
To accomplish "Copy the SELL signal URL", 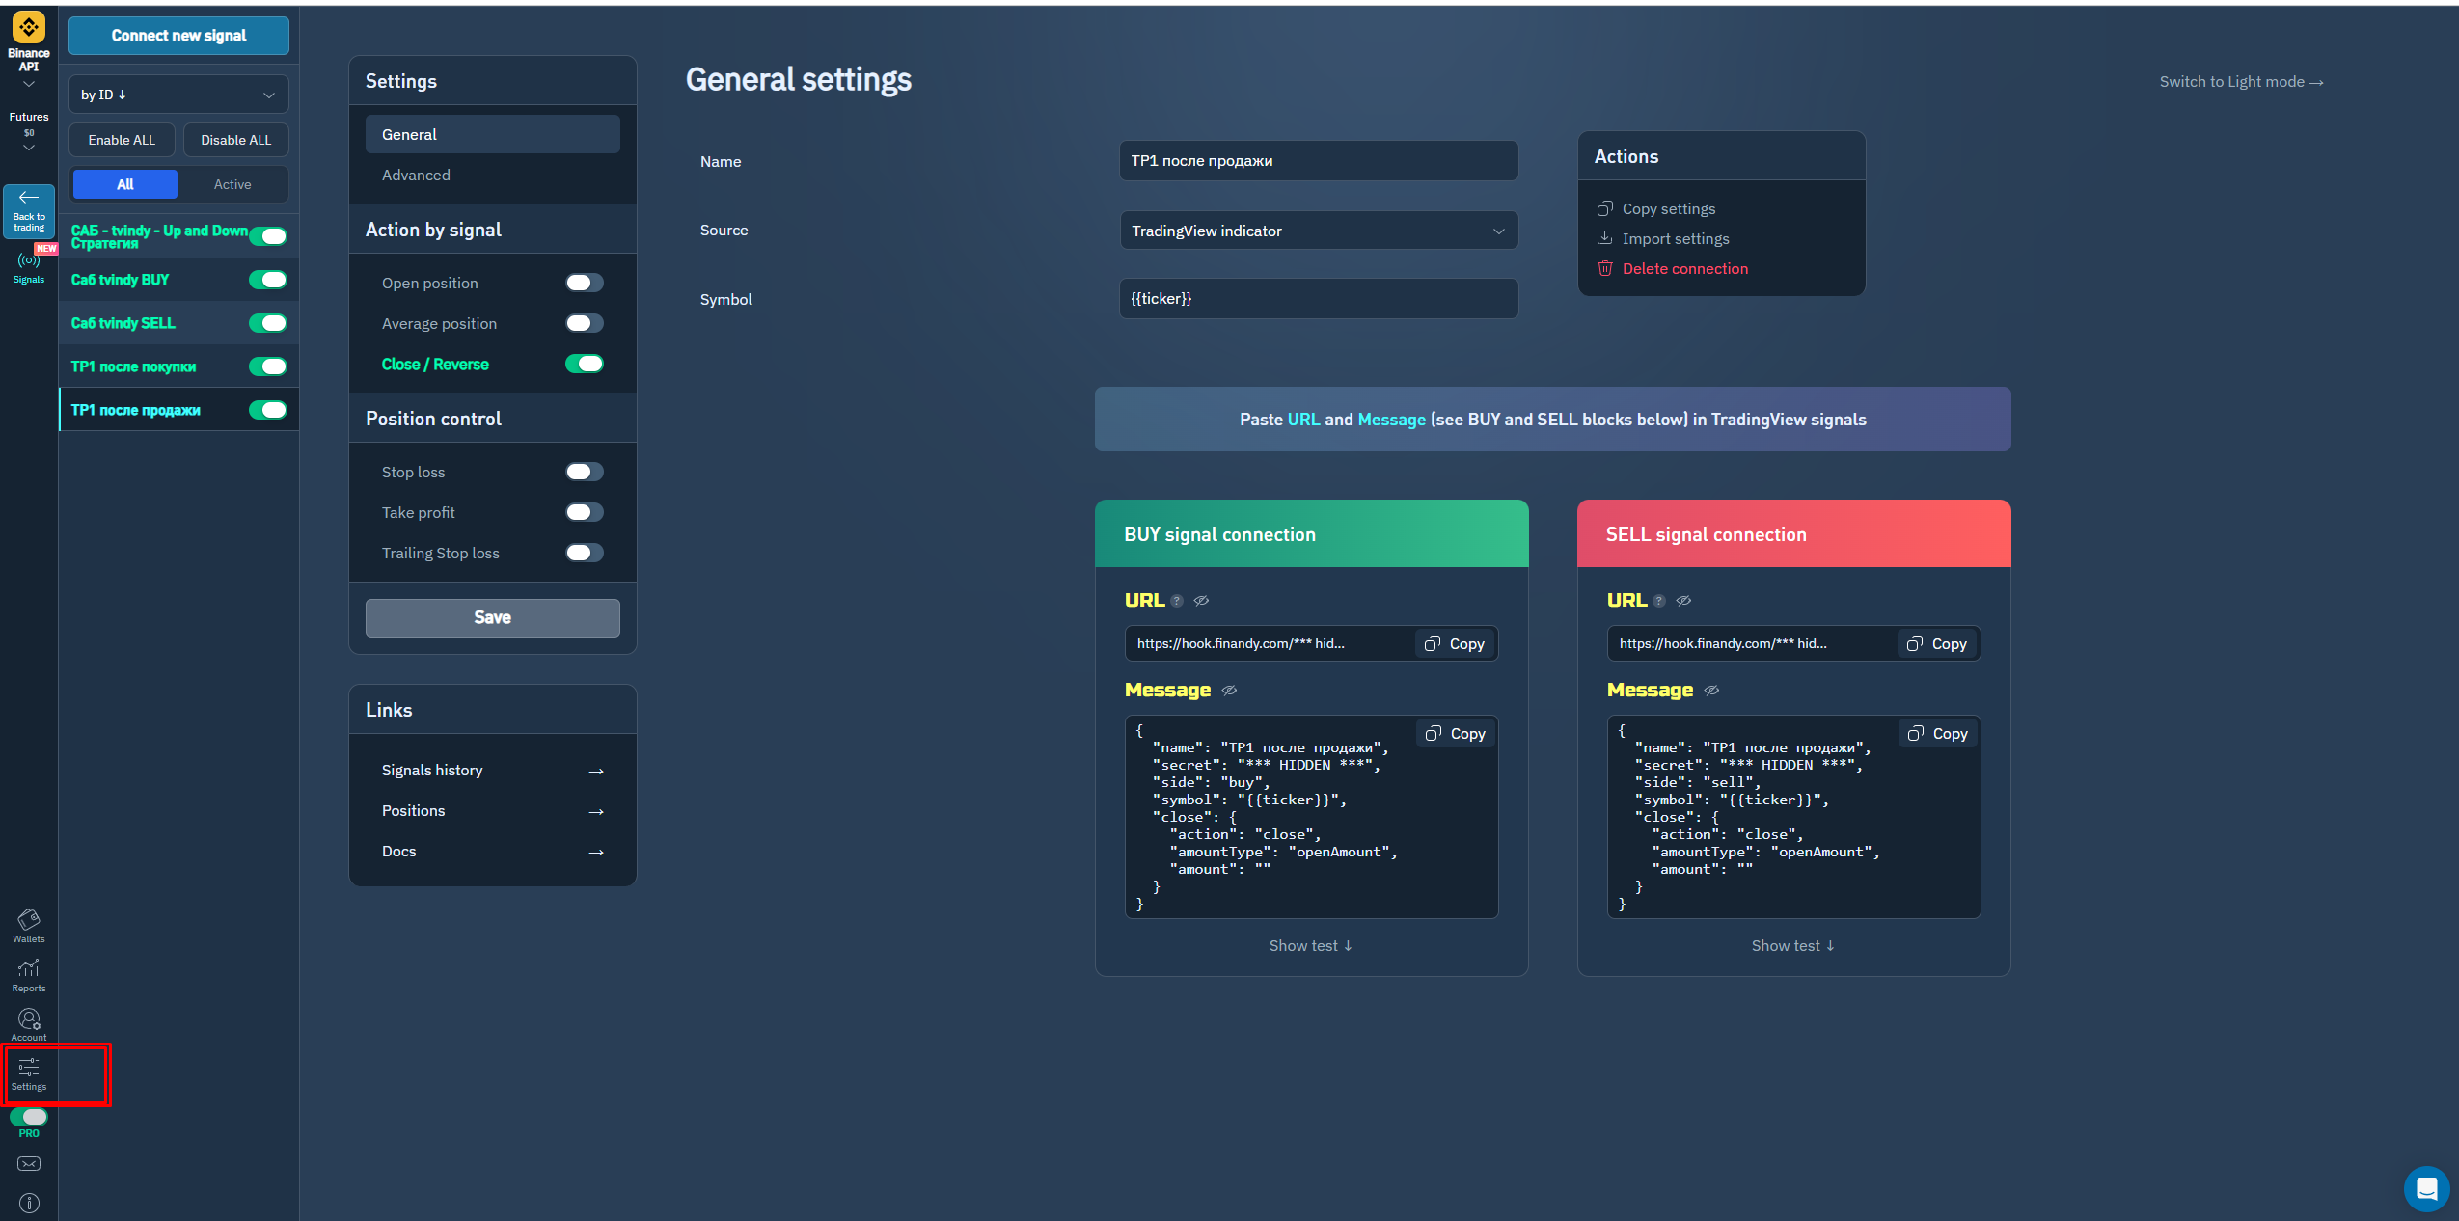I will point(1937,644).
